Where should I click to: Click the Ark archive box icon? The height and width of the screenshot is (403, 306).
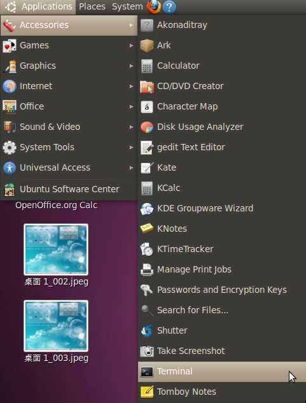tap(147, 45)
